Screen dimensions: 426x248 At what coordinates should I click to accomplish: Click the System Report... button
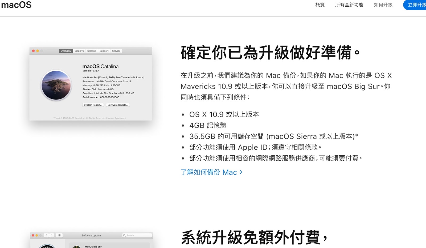click(93, 105)
